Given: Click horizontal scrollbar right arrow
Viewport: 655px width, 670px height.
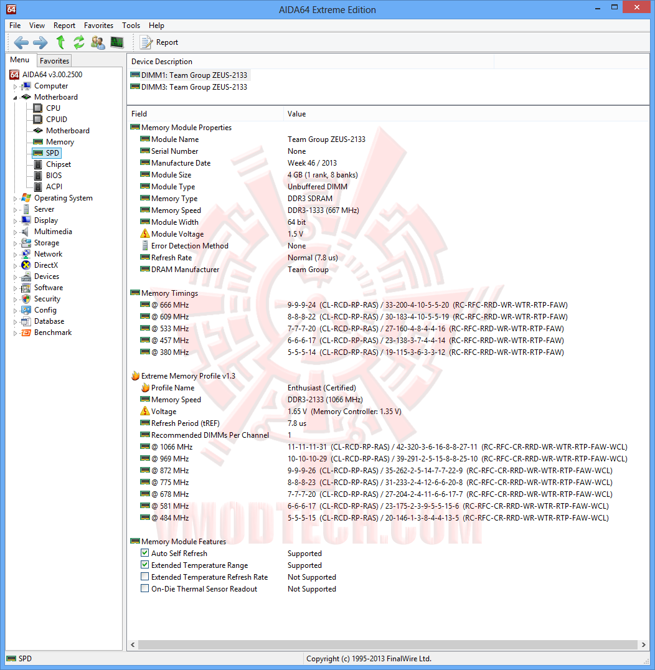Looking at the screenshot, I should pos(643,644).
